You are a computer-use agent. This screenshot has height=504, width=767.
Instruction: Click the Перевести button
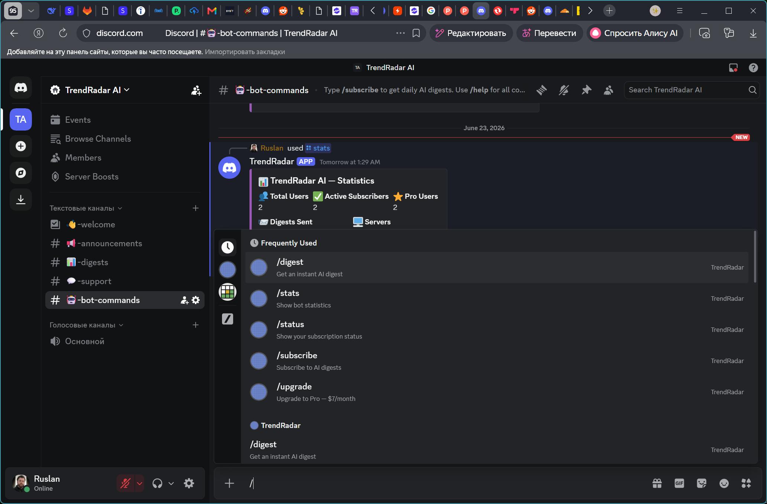549,33
